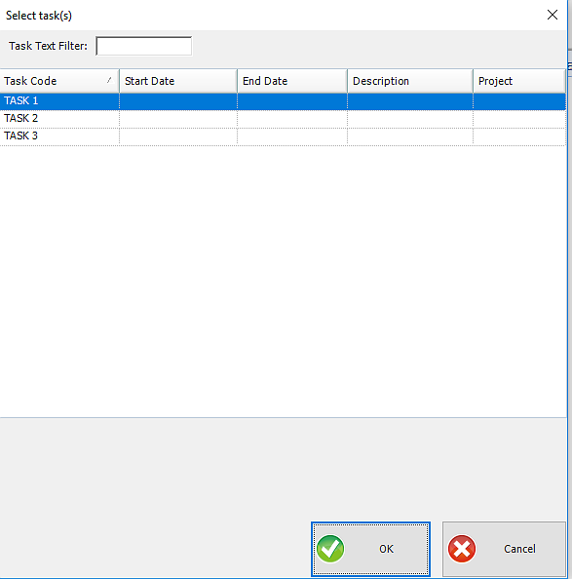
Task: Confirm selection with the OK label
Action: [x=387, y=549]
